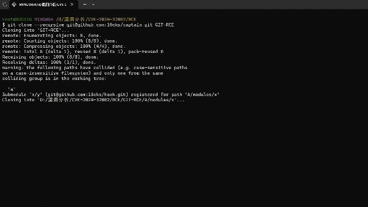Click the Git Bash diamond icon on tab
Screen dimensions: 368x207
pos(14,5)
